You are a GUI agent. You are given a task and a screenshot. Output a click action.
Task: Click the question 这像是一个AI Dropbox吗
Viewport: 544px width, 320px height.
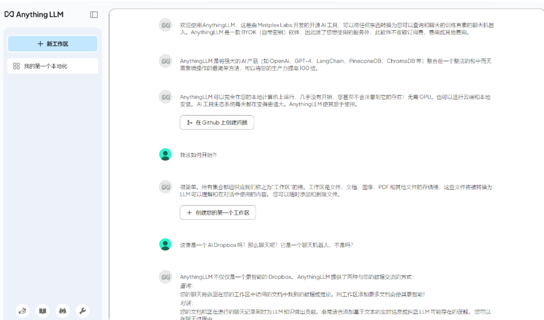point(266,245)
